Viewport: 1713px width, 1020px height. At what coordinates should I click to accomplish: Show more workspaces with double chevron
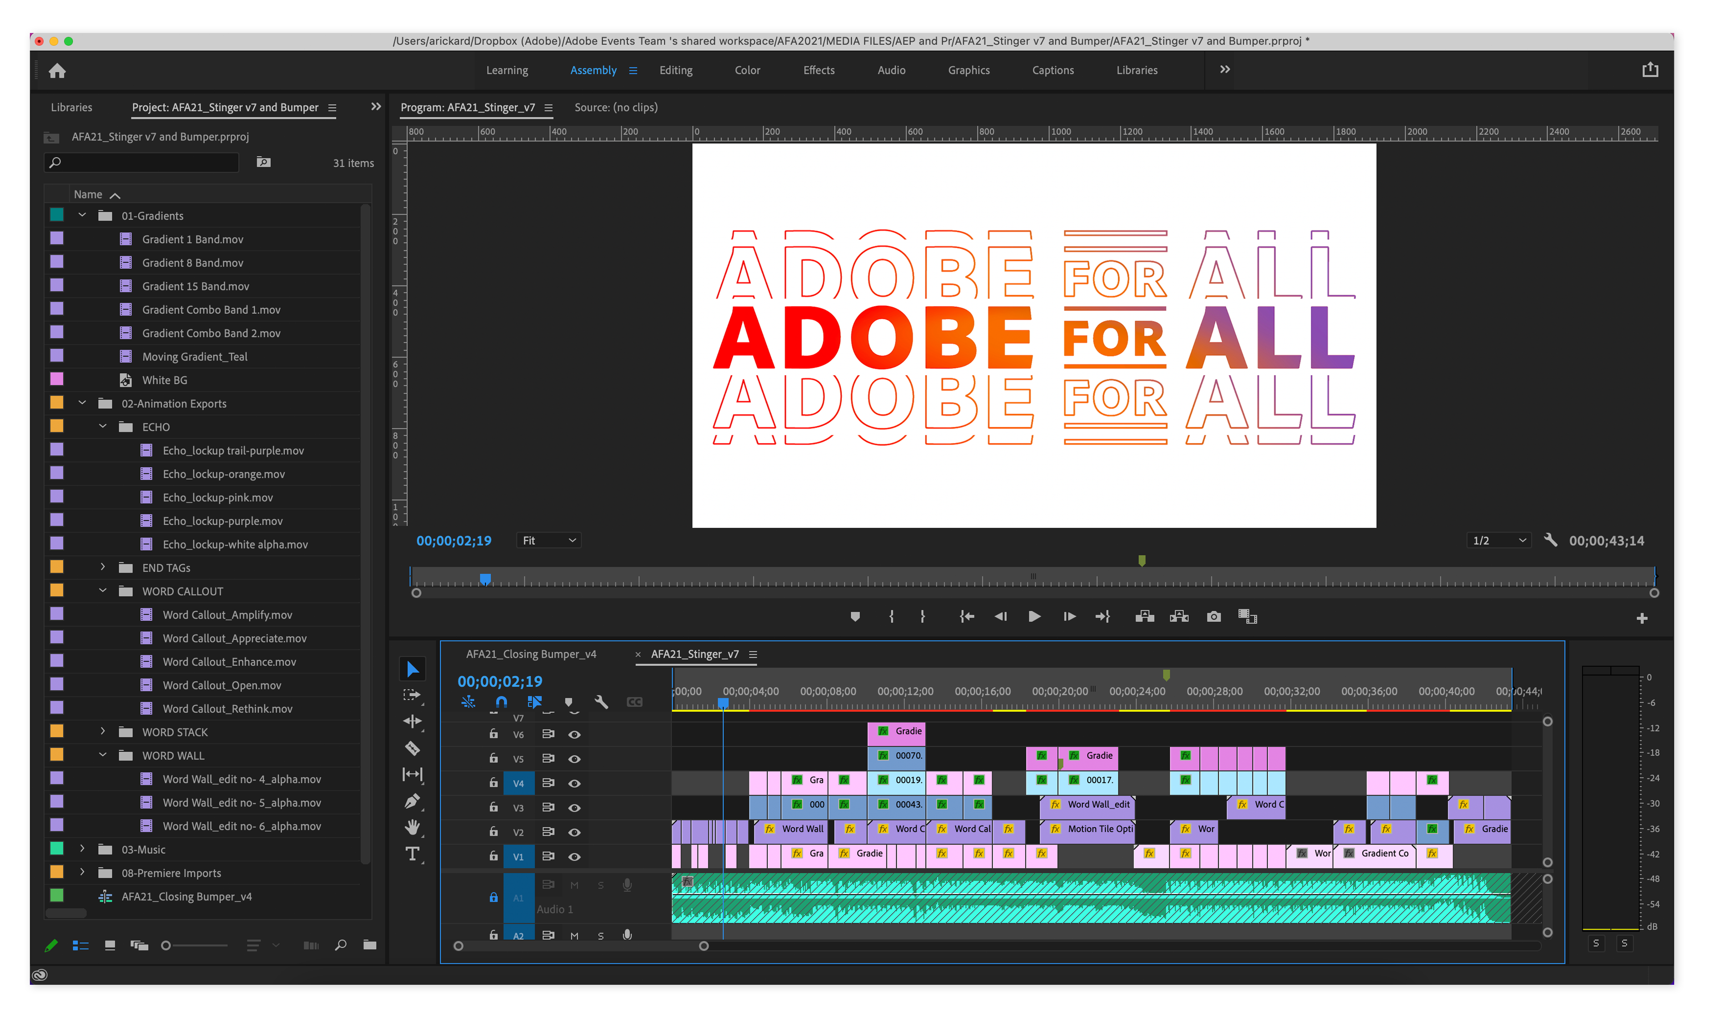coord(1225,70)
